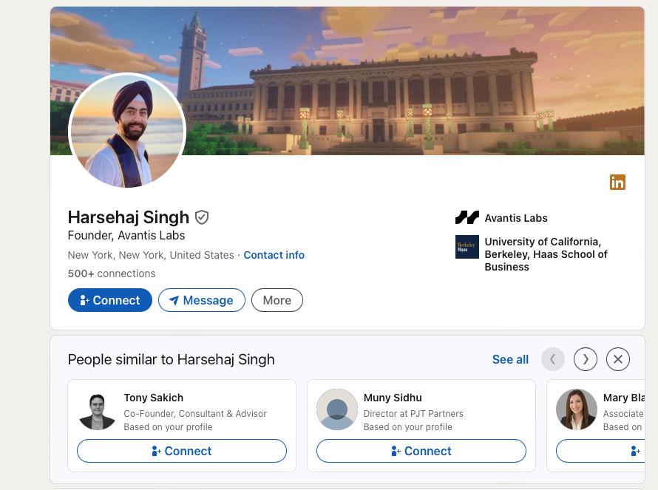Dismiss the People similar panel

point(618,359)
